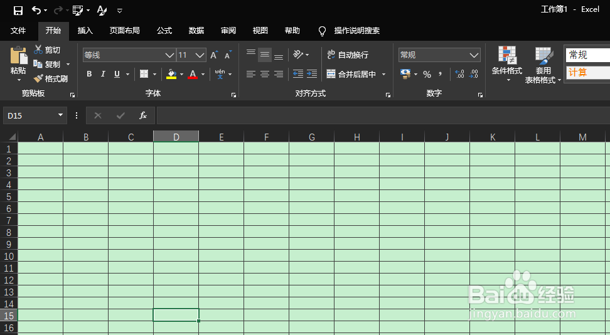Select Middle Align icon
610x335 pixels.
pos(265,55)
